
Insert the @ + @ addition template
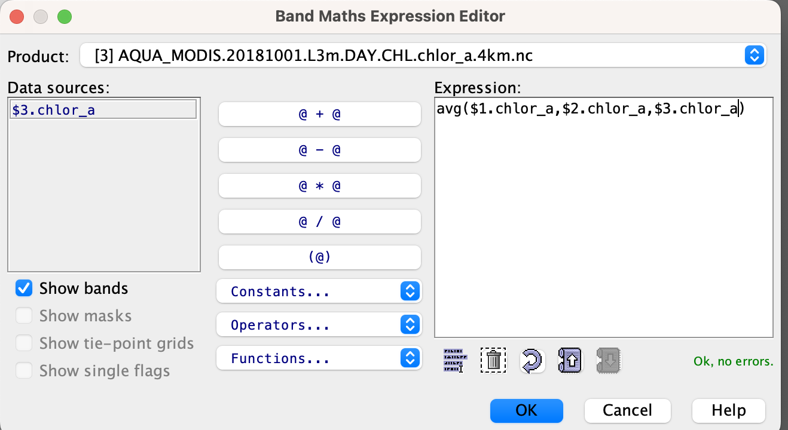coord(320,114)
